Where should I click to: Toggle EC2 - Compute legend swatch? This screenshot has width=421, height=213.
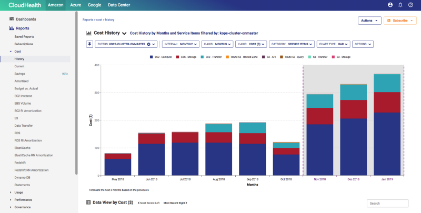152,57
